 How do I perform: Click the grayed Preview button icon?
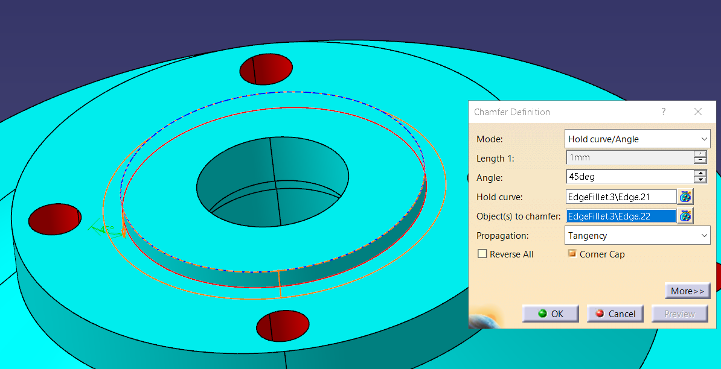pyautogui.click(x=679, y=314)
